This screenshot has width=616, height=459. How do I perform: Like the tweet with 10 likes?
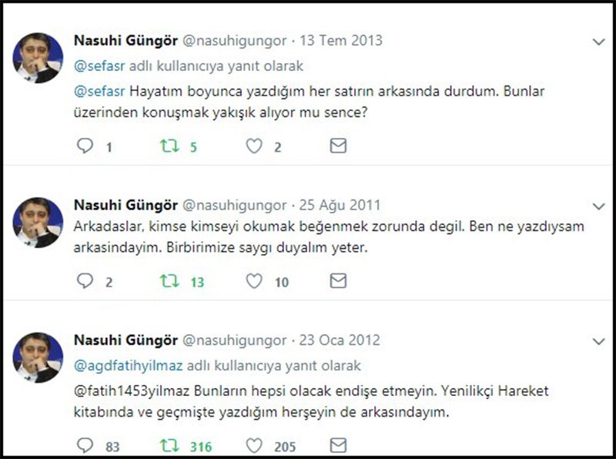tap(254, 281)
